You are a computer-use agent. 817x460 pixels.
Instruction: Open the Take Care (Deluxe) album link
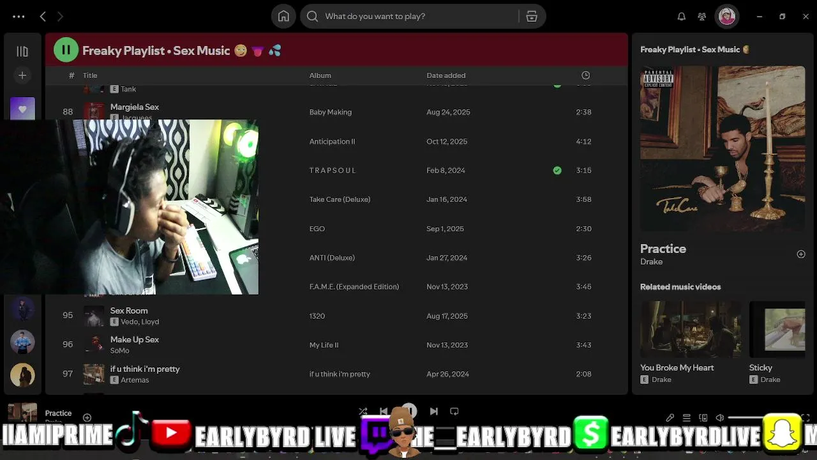(340, 199)
